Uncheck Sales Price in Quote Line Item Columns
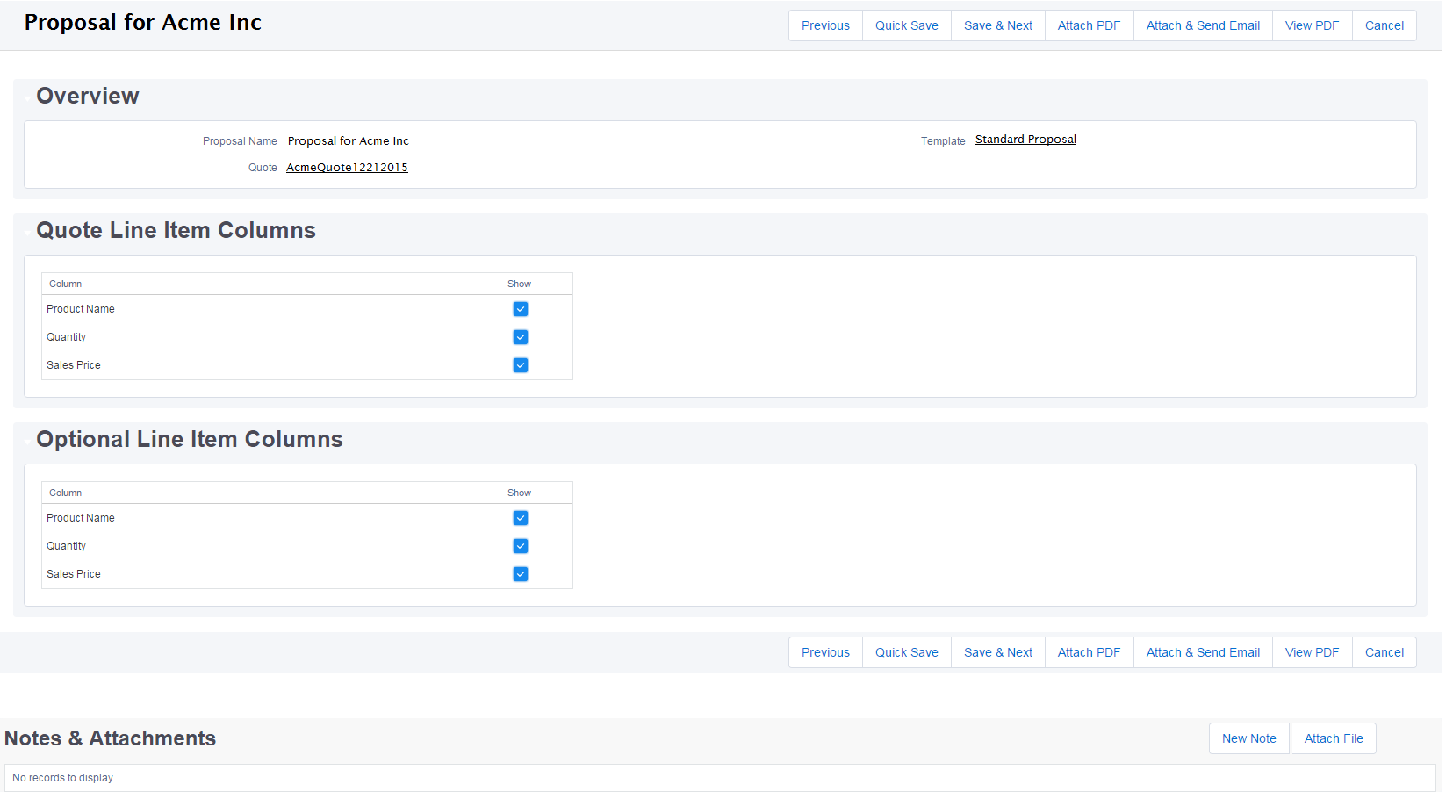This screenshot has height=799, width=1446. [x=521, y=365]
